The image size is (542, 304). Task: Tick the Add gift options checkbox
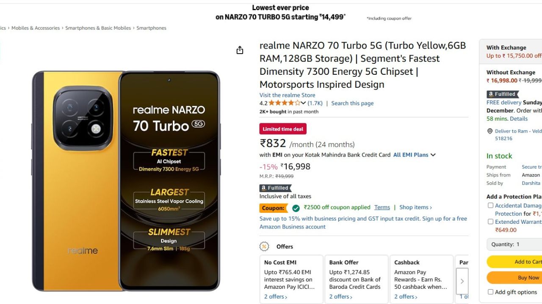pyautogui.click(x=490, y=292)
